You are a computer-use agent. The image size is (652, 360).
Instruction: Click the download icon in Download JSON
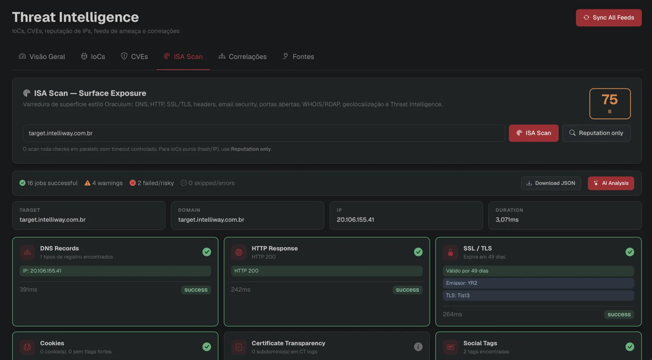pyautogui.click(x=529, y=183)
